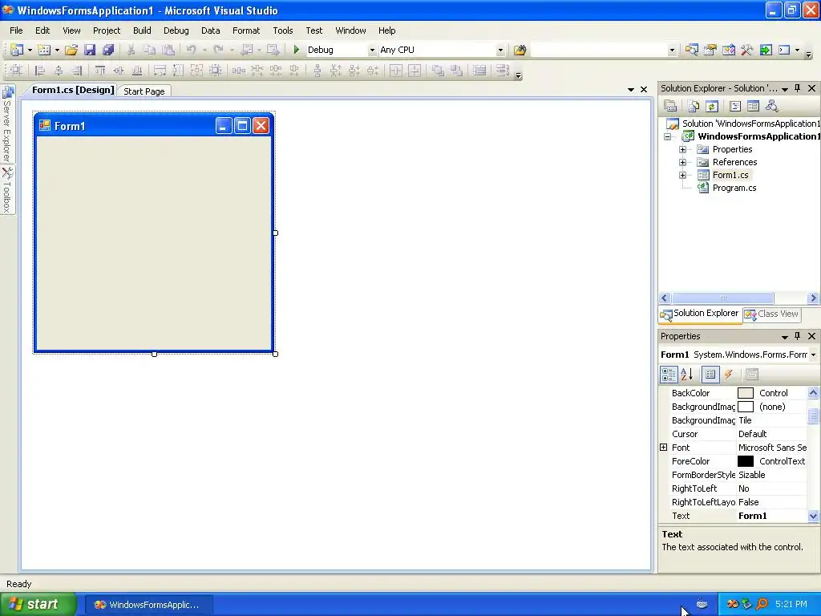
Task: Toggle the Properties list view button
Action: 710,374
